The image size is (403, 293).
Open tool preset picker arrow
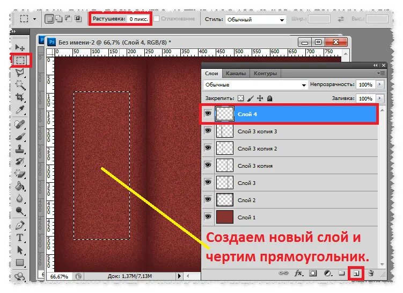click(x=35, y=19)
